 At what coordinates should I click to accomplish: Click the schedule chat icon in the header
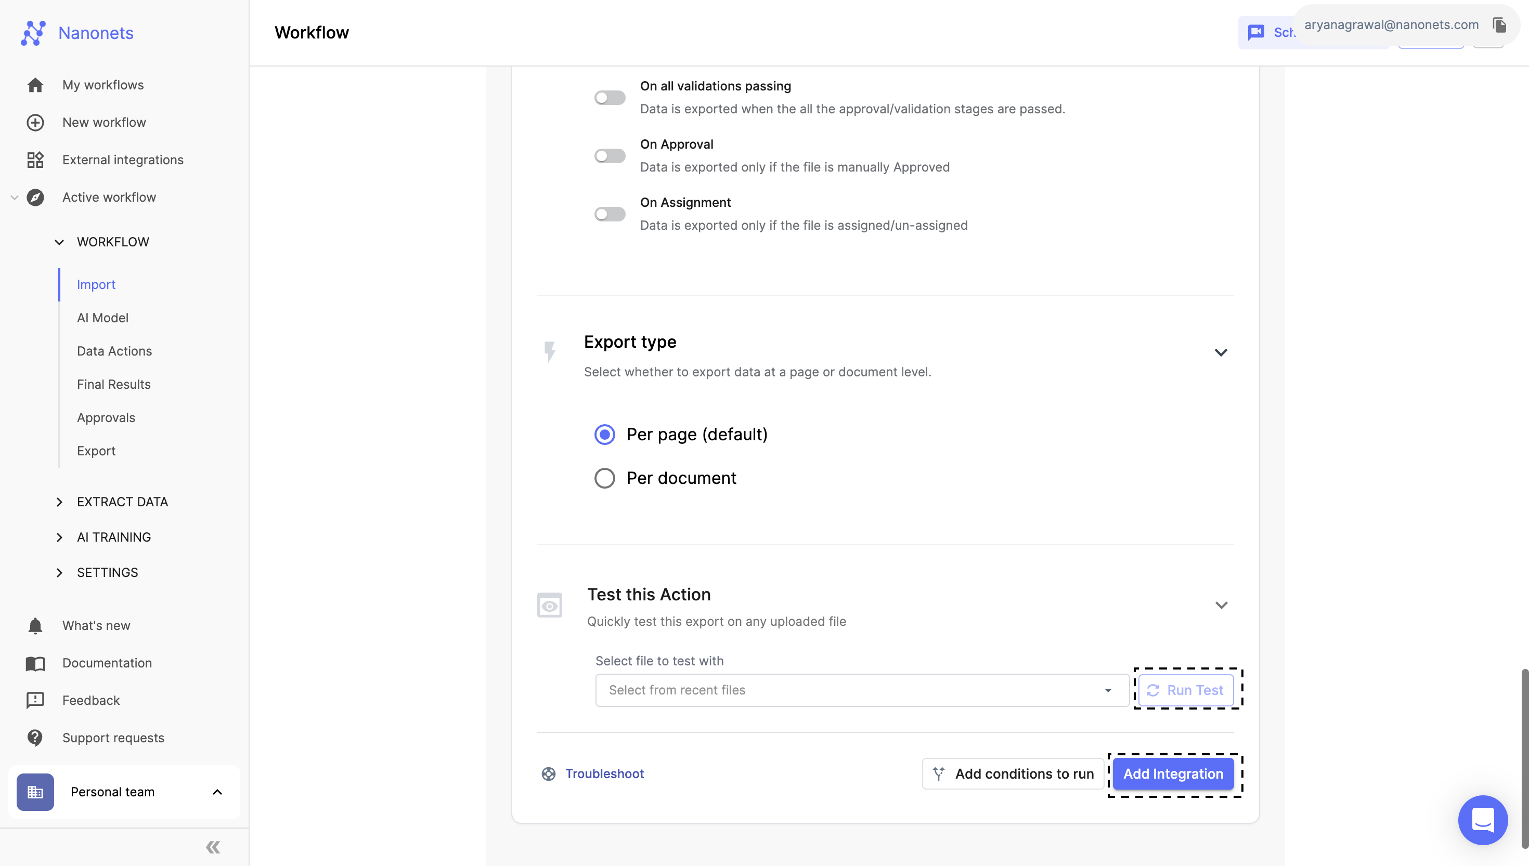(x=1256, y=33)
